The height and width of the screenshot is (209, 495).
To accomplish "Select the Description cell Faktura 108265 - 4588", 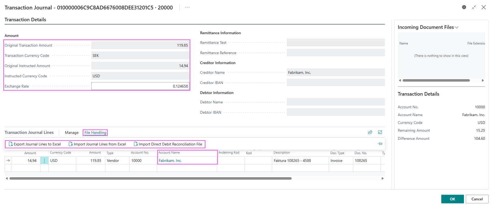I will click(300, 161).
